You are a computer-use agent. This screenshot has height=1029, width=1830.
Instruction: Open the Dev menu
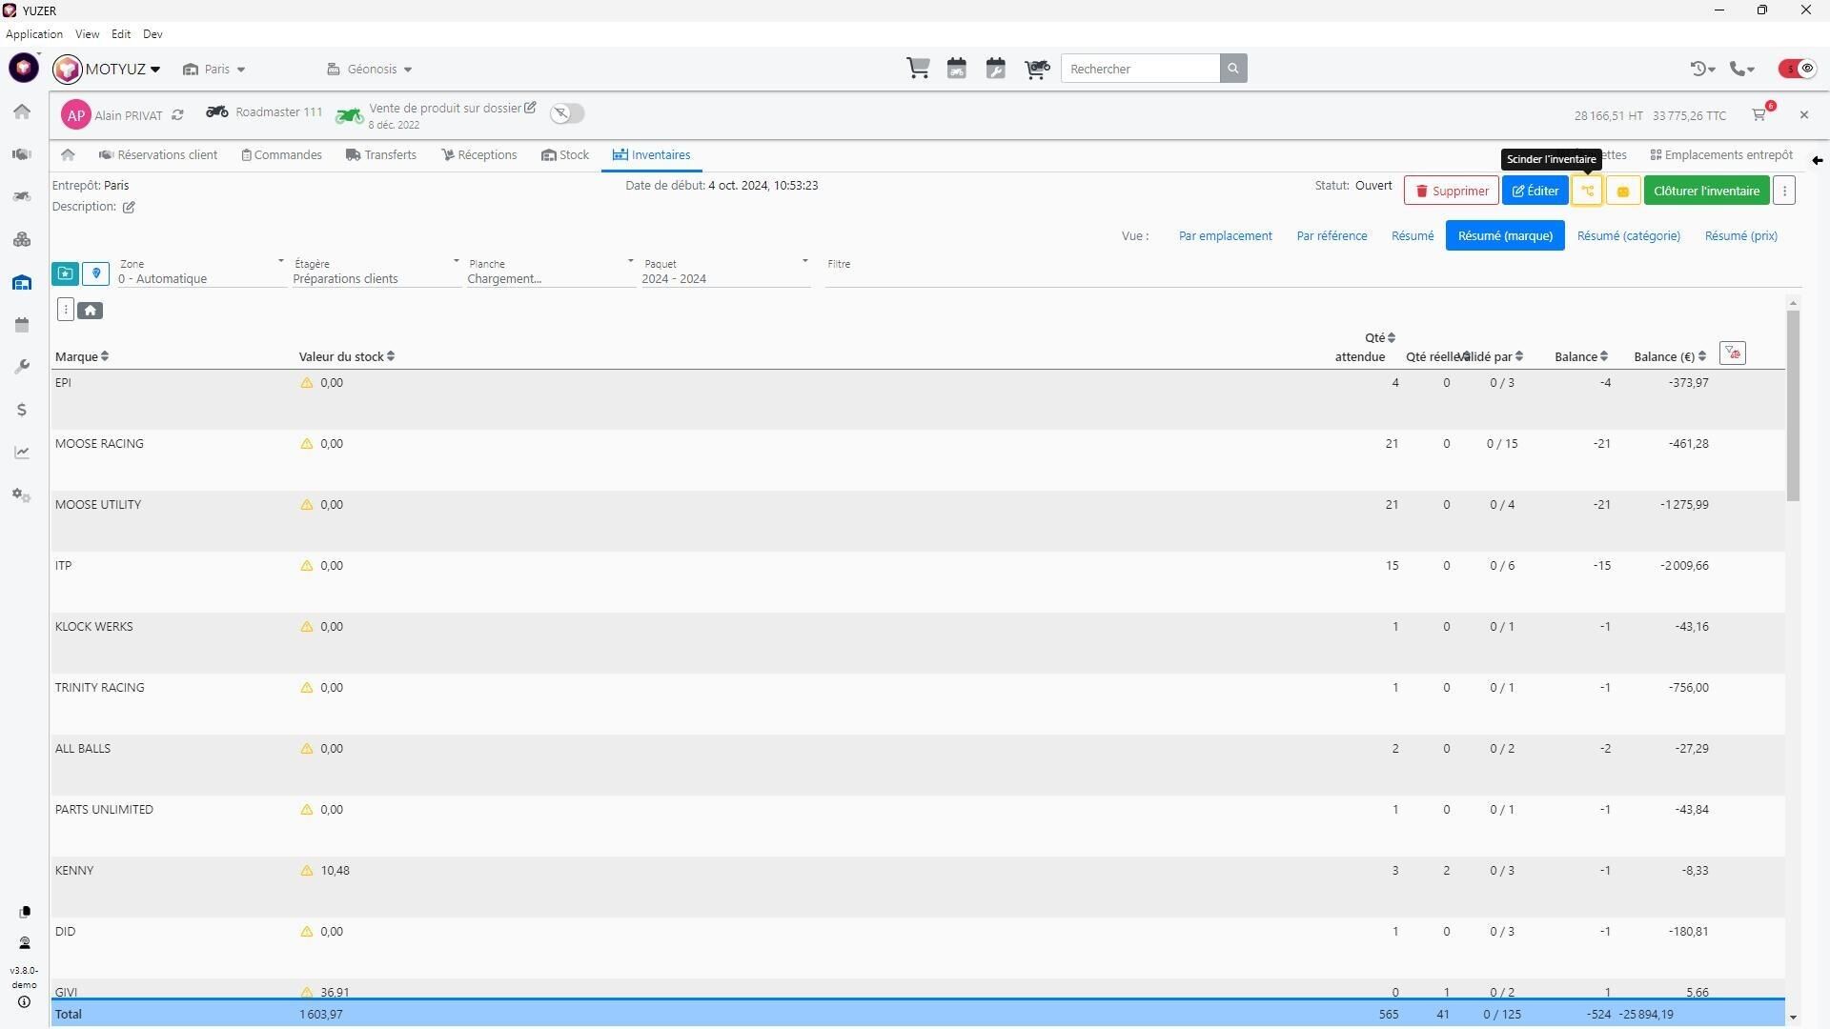(x=152, y=34)
